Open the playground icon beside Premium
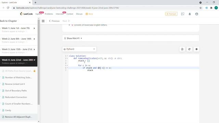This screenshot has width=219, height=123. tap(183, 14)
